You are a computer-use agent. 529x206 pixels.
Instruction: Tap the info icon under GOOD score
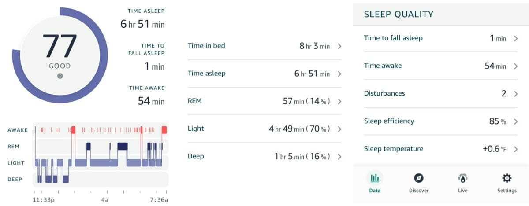click(60, 76)
